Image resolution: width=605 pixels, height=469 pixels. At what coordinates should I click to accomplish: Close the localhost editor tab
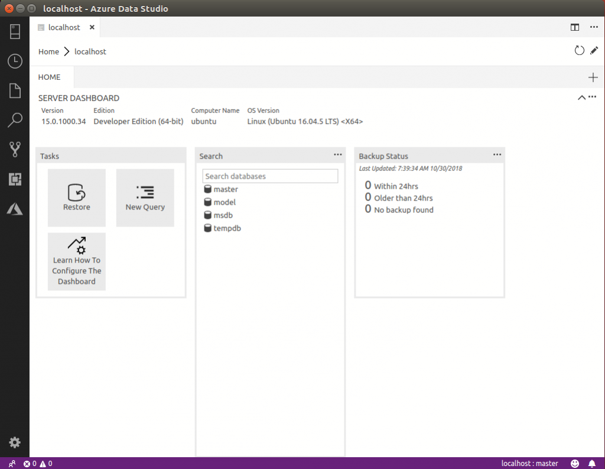click(x=92, y=27)
